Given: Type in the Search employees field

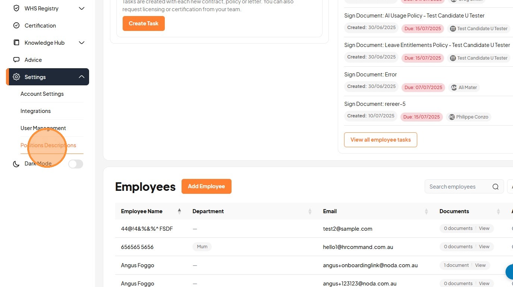Looking at the screenshot, I should 459,187.
